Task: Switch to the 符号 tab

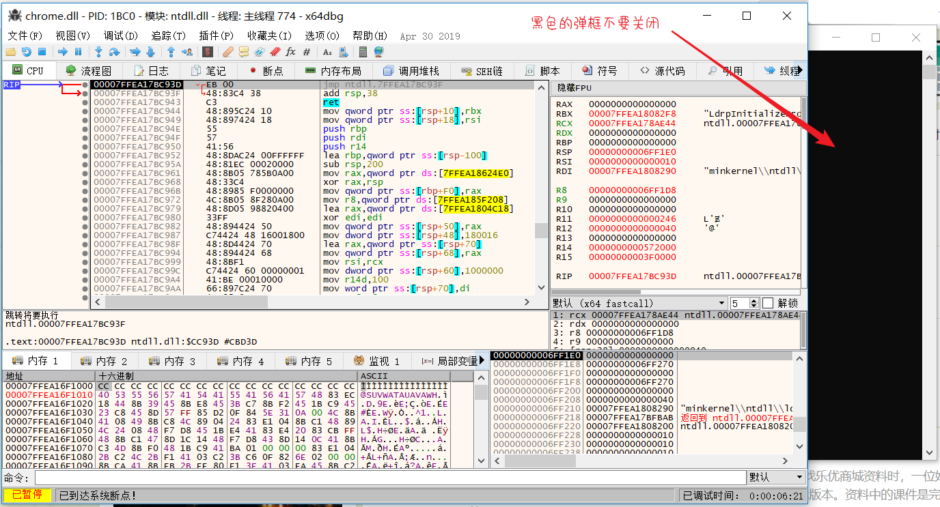Action: tap(599, 70)
